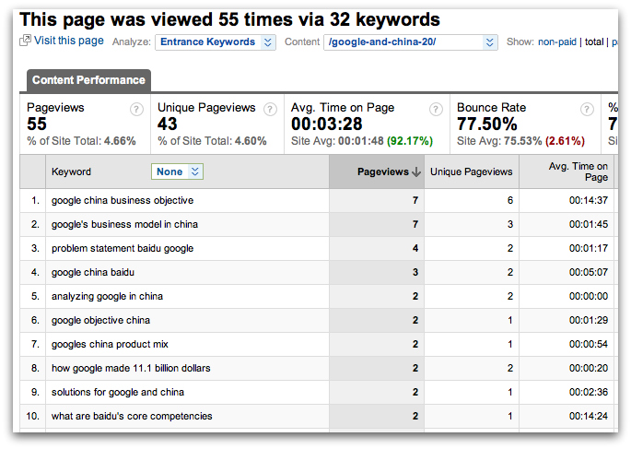Sort by Unique Pageviews column header
This screenshot has height=449, width=631.
[471, 171]
